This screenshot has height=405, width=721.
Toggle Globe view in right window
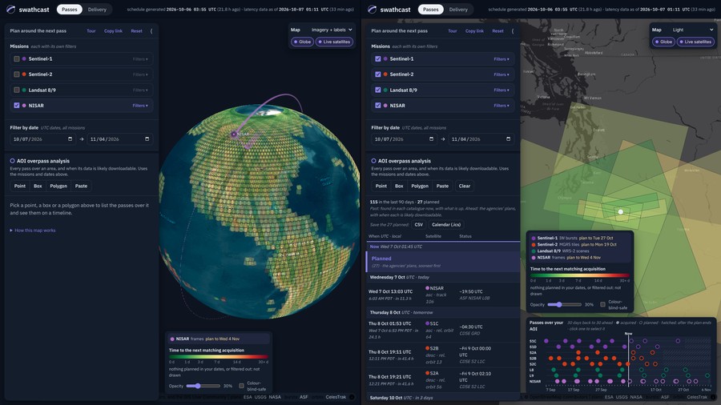click(x=663, y=42)
